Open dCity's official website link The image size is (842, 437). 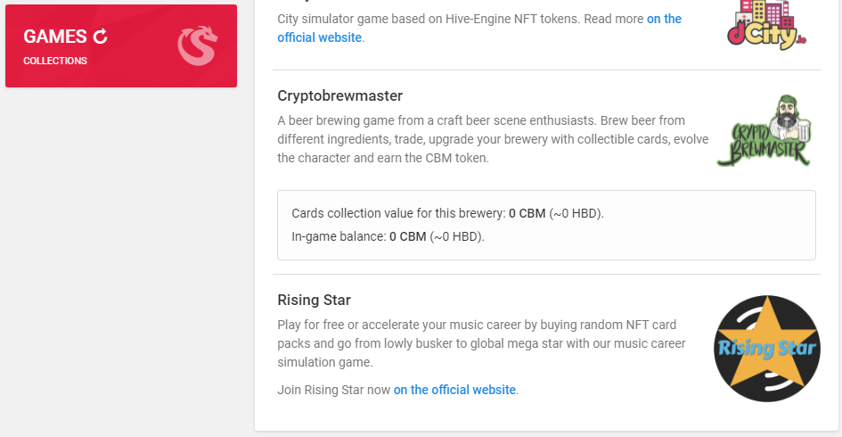[x=479, y=28]
